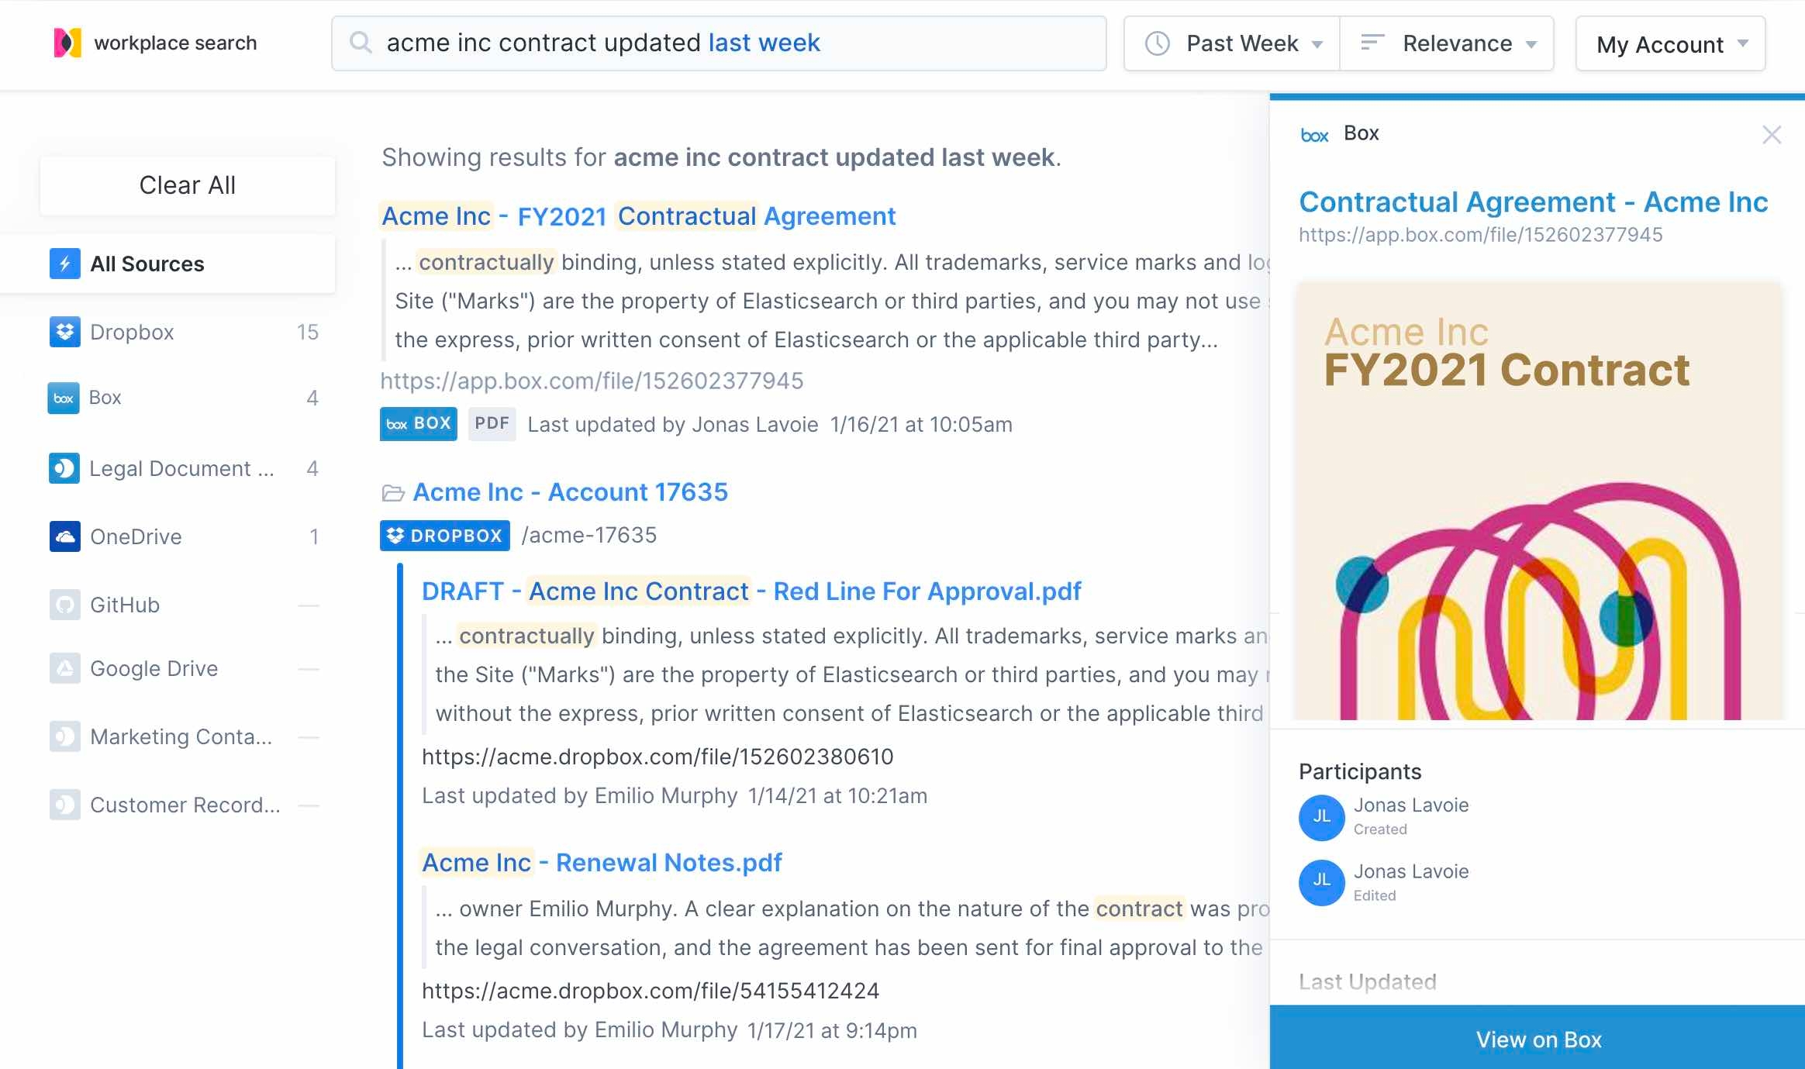This screenshot has width=1805, height=1069.
Task: Click the search magnifier icon in search bar
Action: [x=361, y=42]
